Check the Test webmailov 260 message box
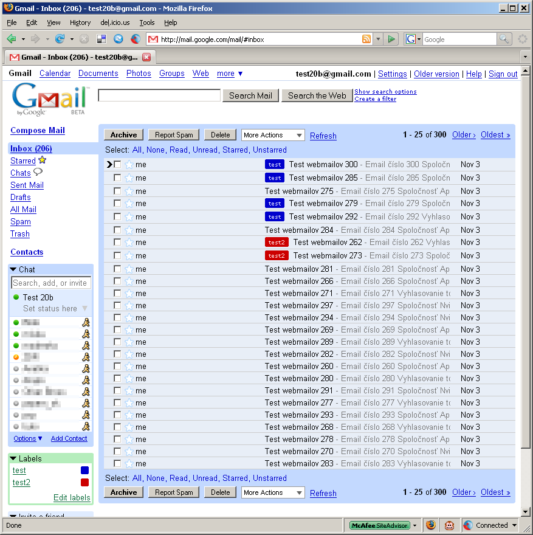 coord(117,366)
